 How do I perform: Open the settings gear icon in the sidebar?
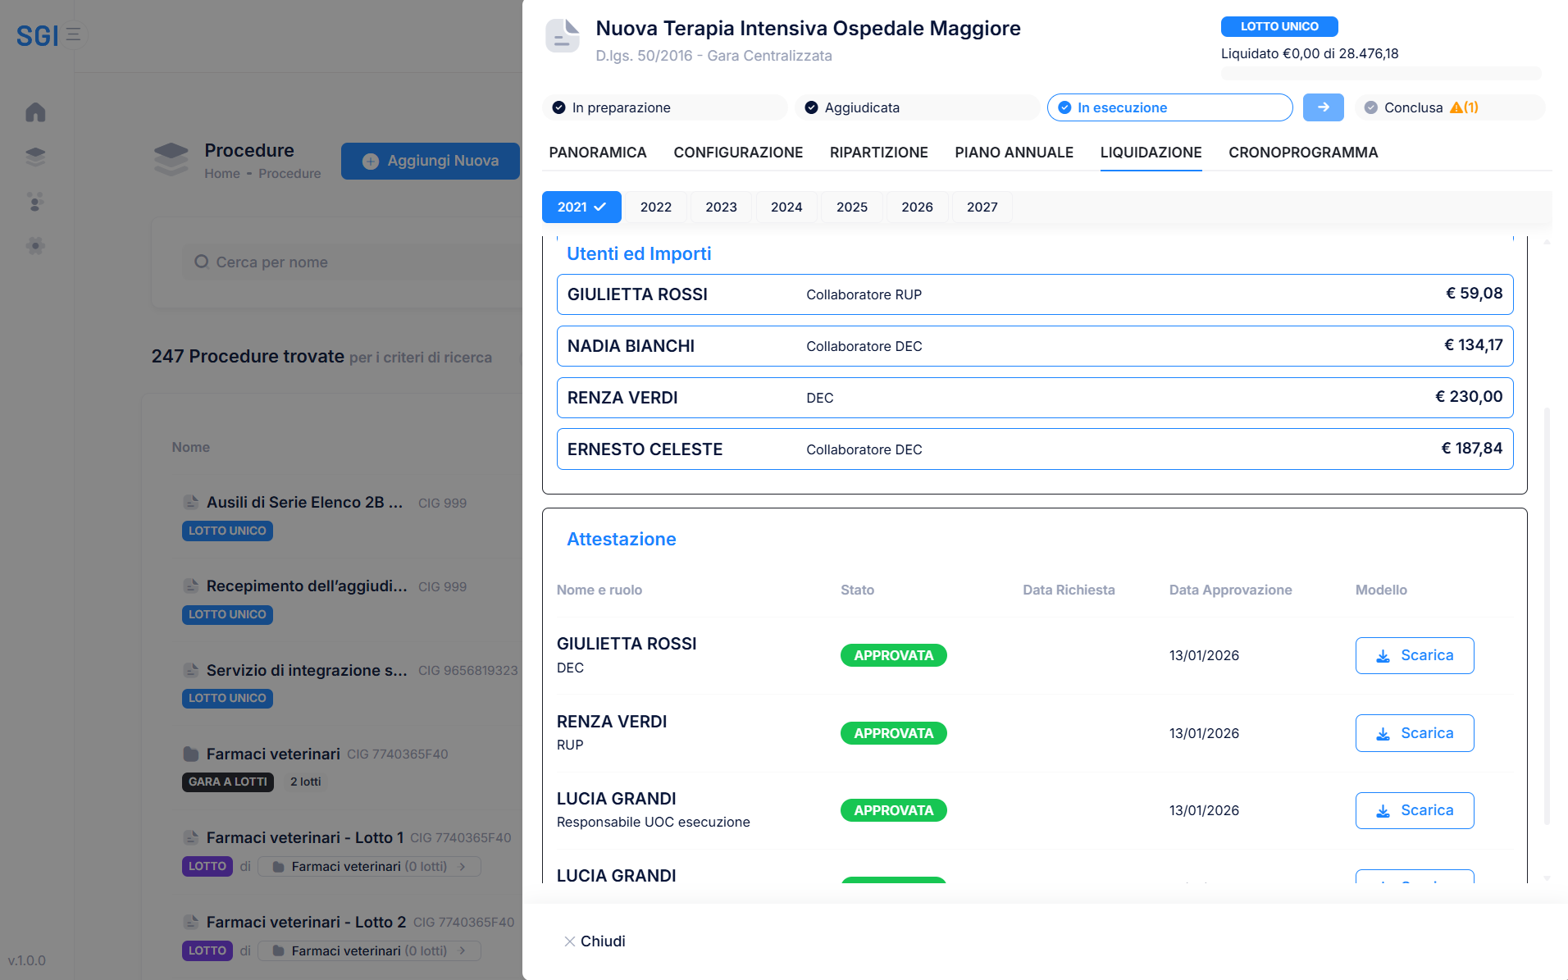(x=35, y=246)
